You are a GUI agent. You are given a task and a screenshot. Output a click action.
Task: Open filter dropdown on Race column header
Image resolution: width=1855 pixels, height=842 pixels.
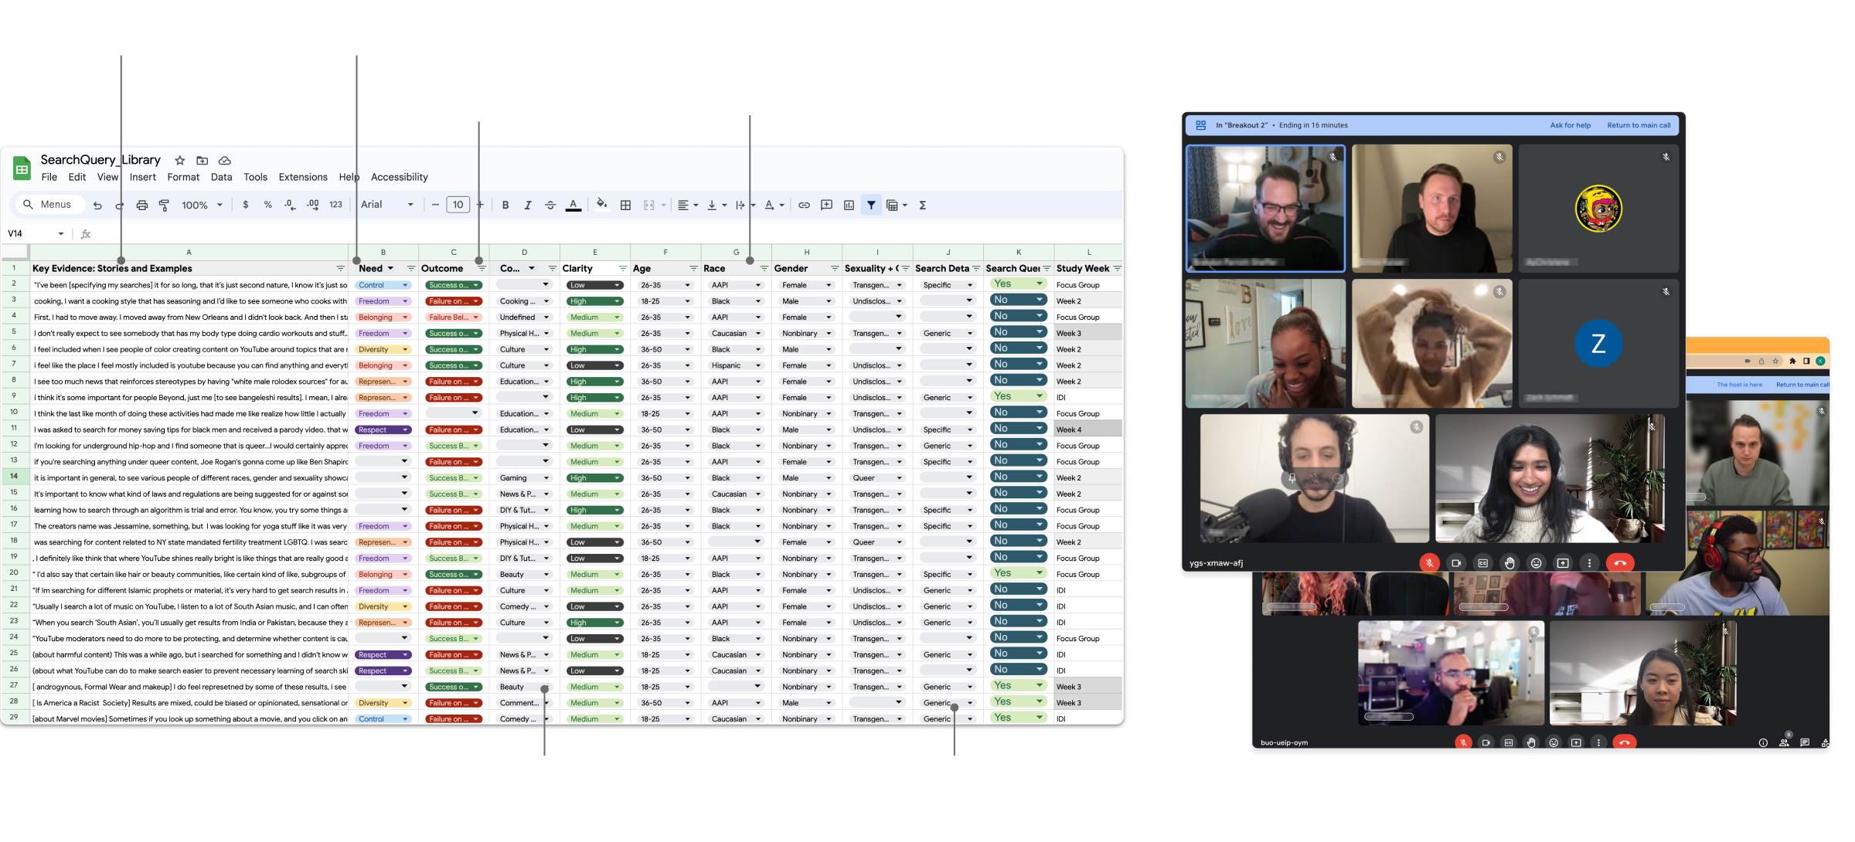(764, 269)
